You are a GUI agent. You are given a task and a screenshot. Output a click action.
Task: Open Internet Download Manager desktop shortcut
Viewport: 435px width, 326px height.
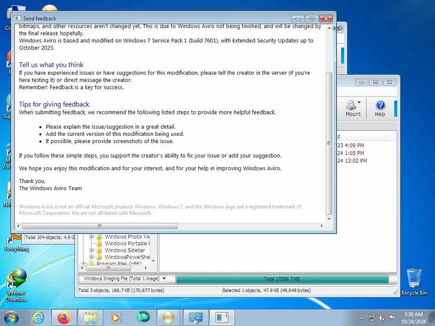point(17,285)
